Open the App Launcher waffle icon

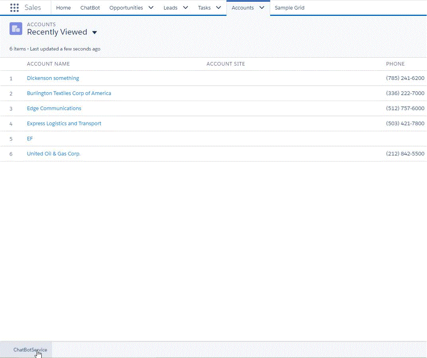pyautogui.click(x=14, y=8)
